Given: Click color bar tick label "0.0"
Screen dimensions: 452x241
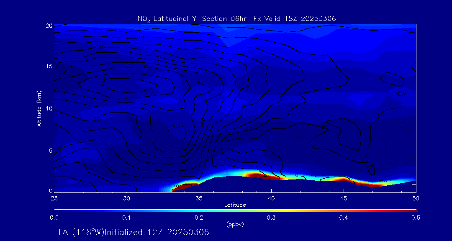Looking at the screenshot, I should coord(54,218).
